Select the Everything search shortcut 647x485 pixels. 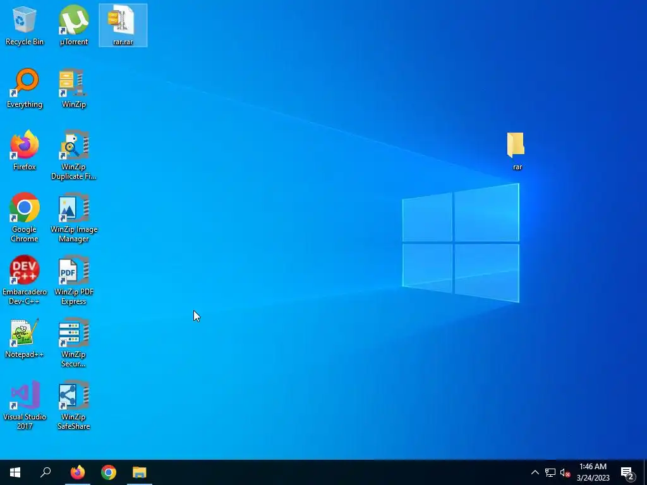(25, 88)
